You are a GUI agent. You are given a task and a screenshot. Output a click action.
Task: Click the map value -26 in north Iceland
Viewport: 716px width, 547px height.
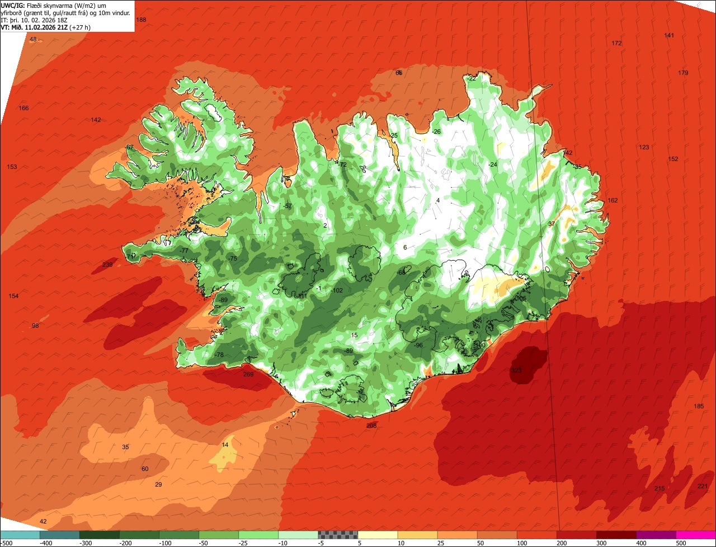coord(436,131)
